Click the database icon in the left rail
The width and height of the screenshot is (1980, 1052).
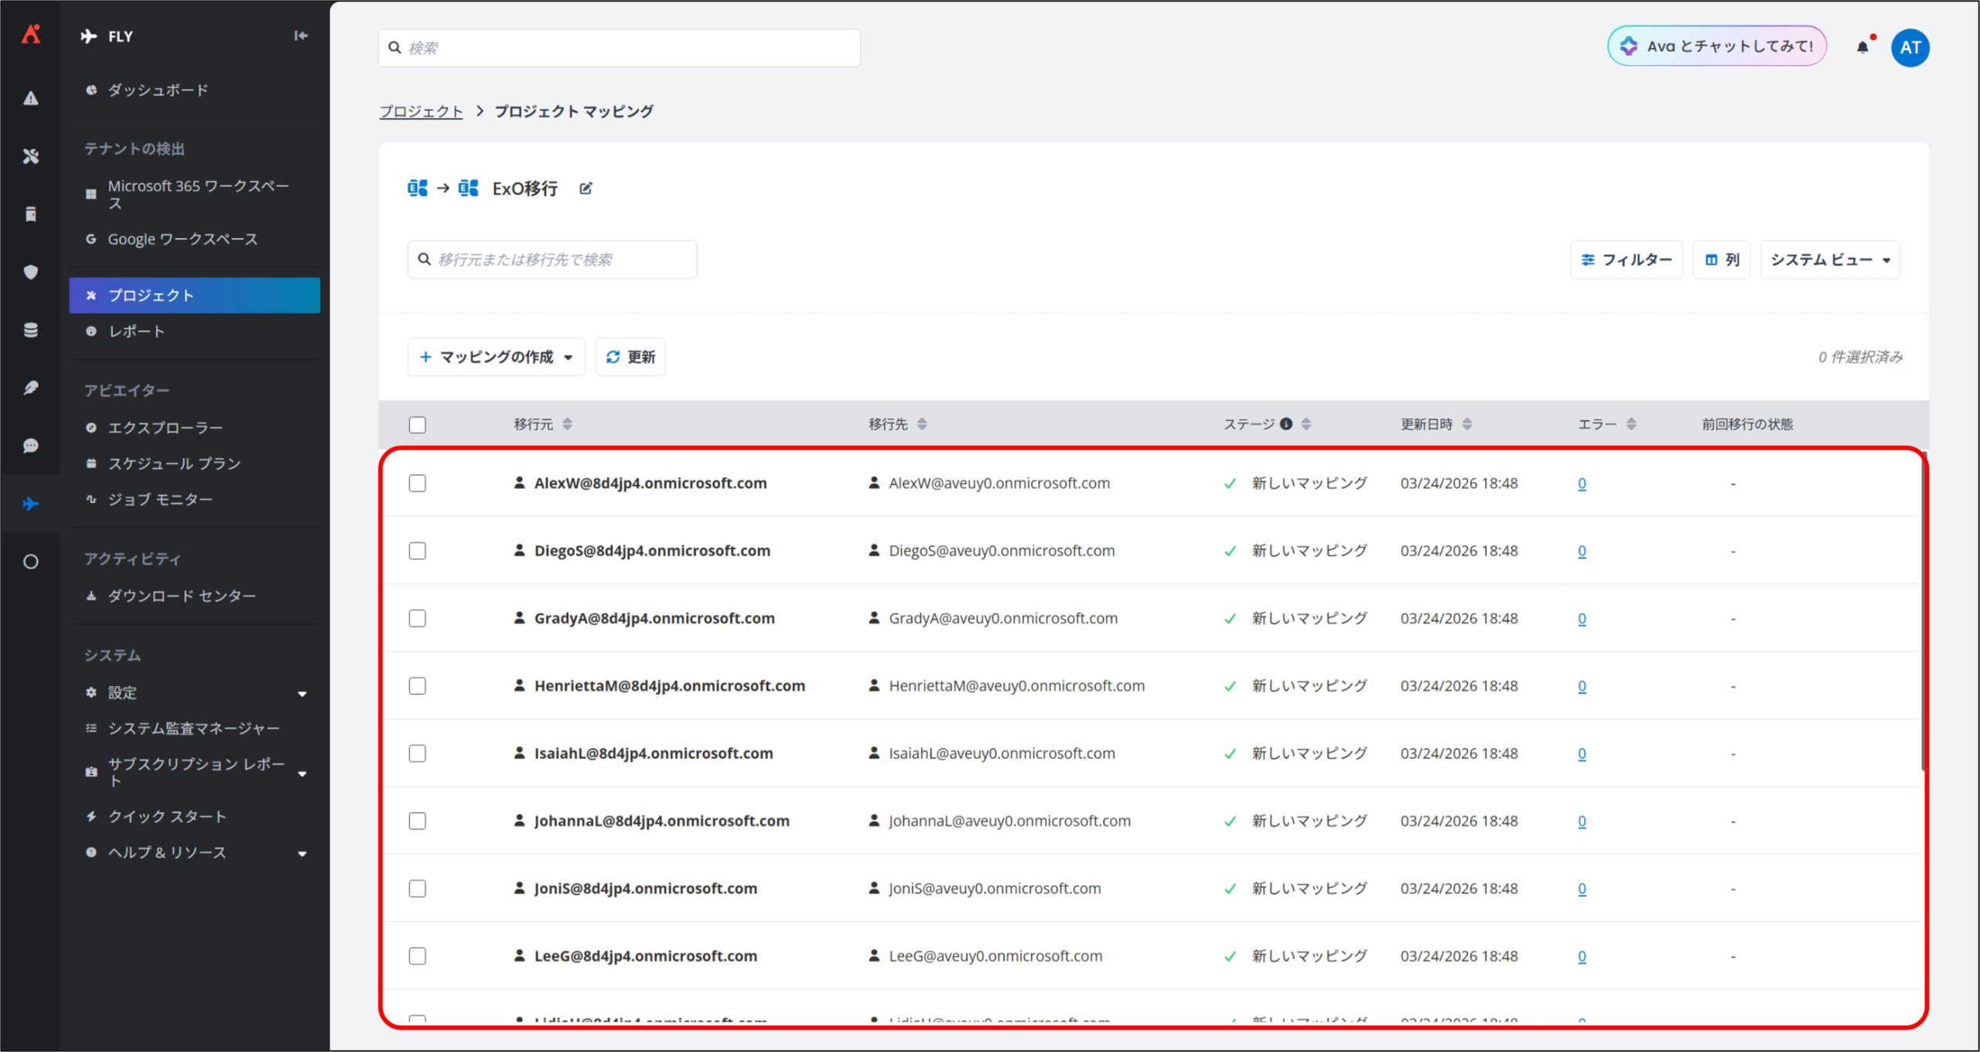click(x=30, y=330)
